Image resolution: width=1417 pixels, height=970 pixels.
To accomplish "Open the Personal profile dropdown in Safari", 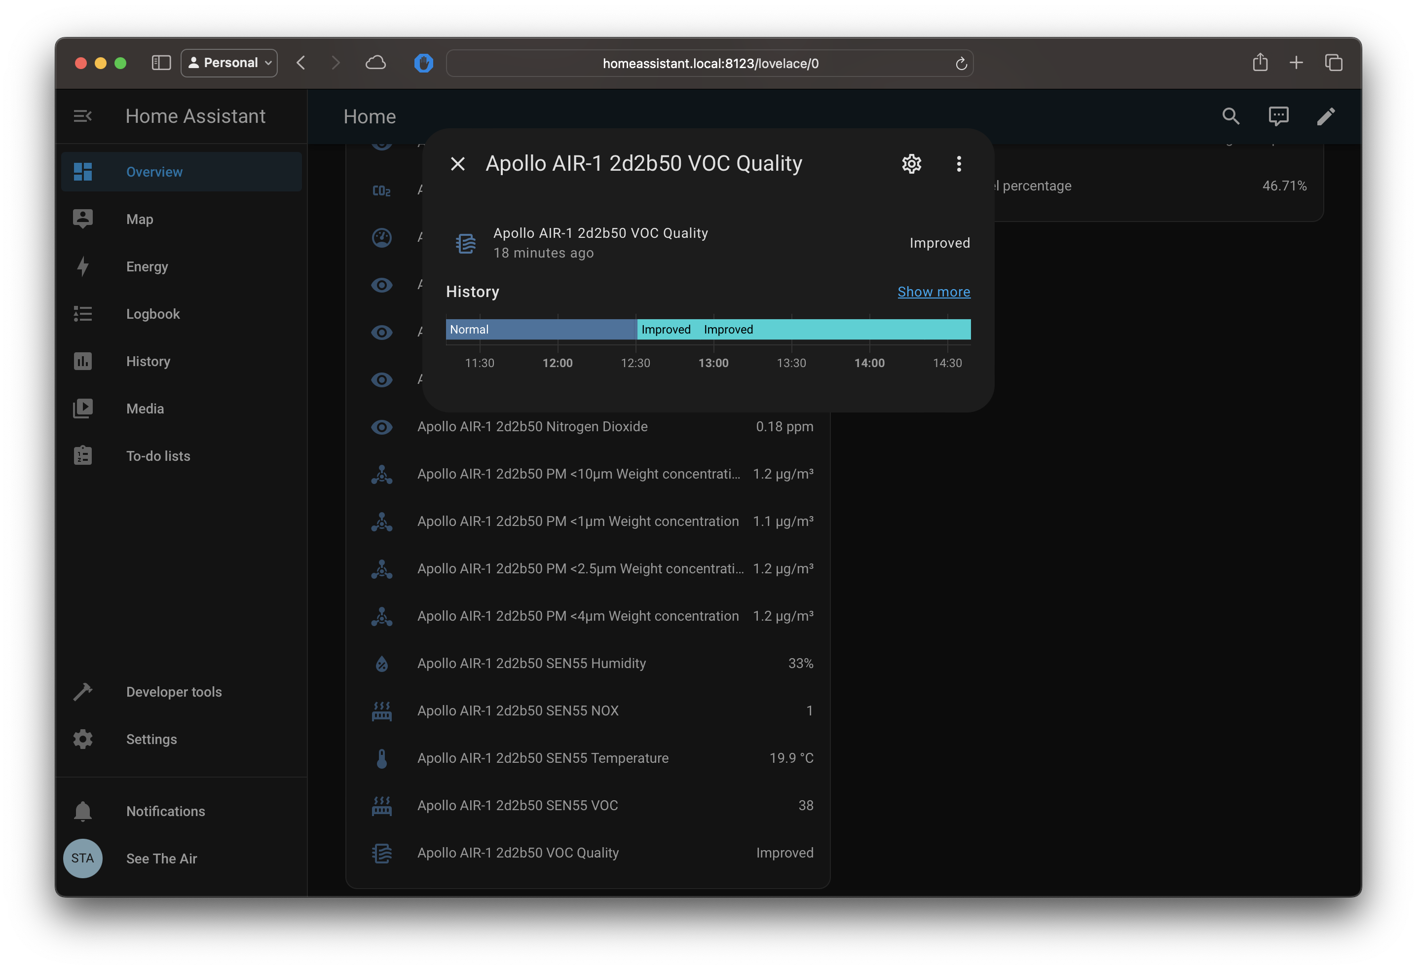I will 229,63.
